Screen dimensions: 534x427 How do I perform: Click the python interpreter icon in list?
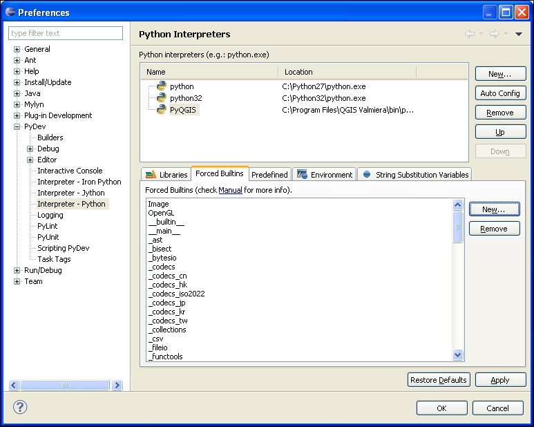(161, 86)
